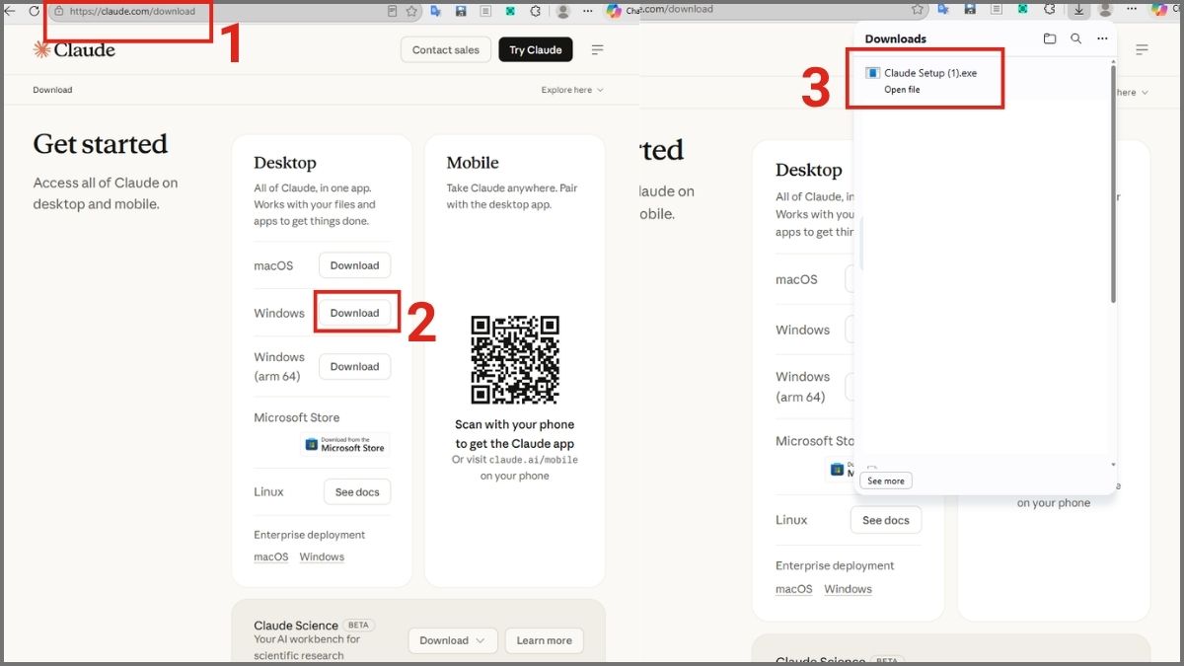Click the Contact sales button
The image size is (1184, 666).
pos(446,50)
